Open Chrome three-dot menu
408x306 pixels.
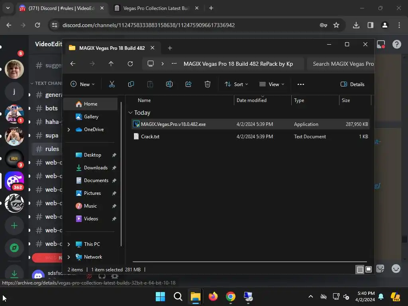[x=399, y=25]
